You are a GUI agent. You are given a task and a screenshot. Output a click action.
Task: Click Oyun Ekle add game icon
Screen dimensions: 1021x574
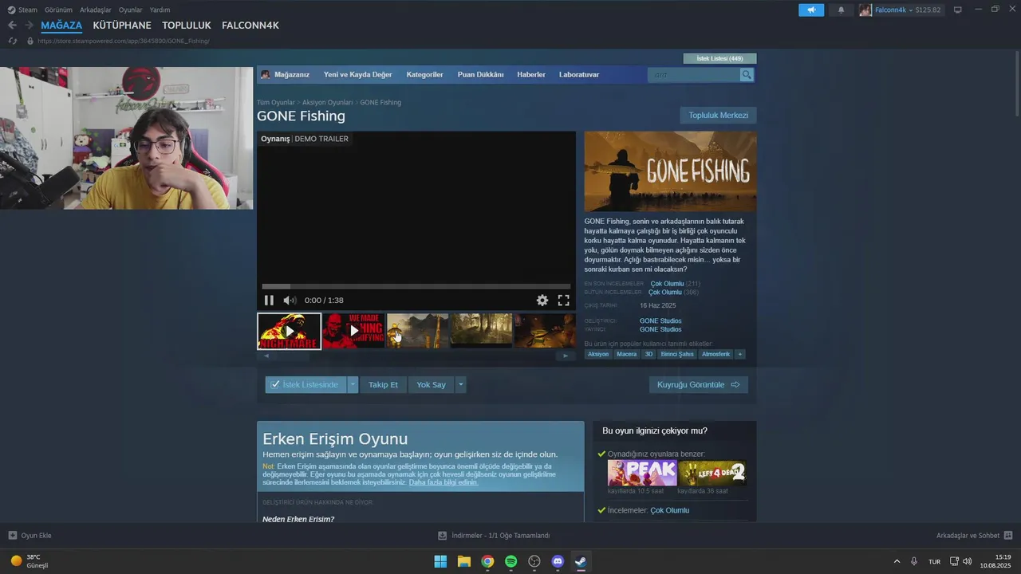click(x=30, y=536)
